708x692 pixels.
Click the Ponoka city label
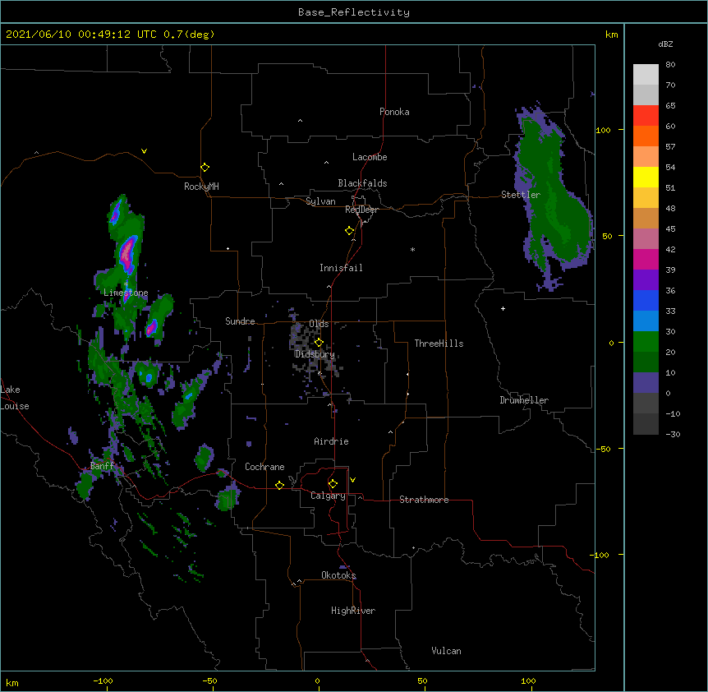[394, 112]
